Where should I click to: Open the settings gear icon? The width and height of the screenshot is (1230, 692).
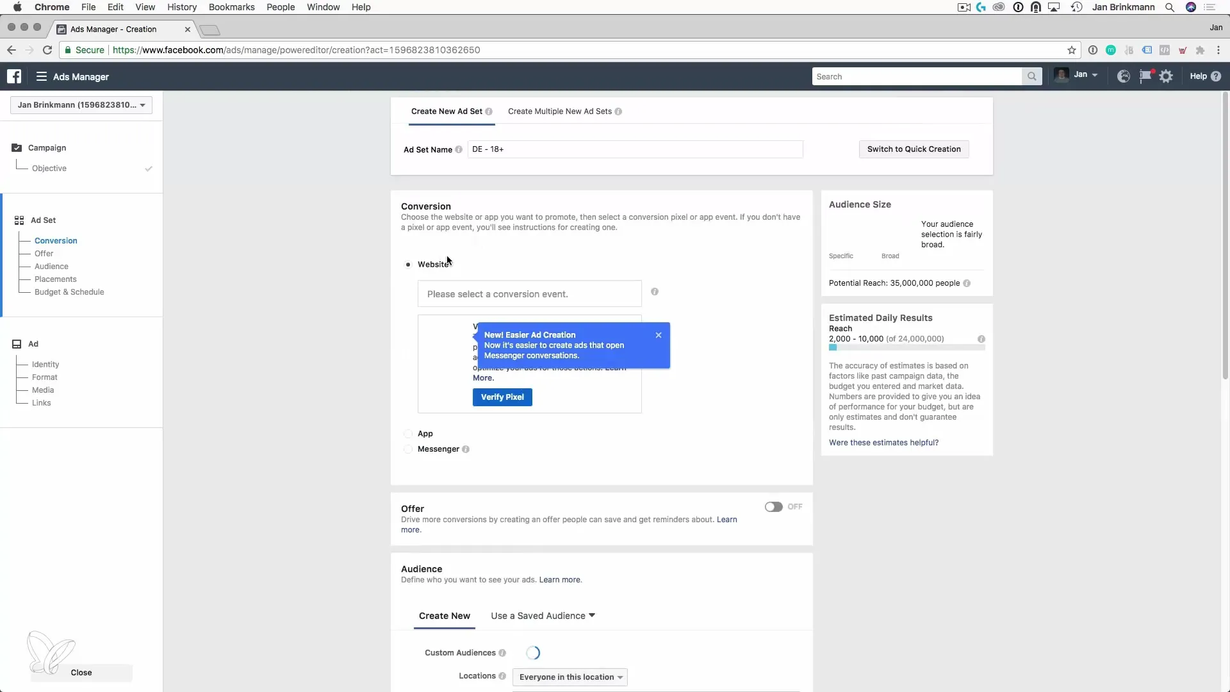tap(1166, 76)
